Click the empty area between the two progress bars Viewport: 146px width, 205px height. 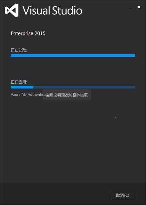73,68
